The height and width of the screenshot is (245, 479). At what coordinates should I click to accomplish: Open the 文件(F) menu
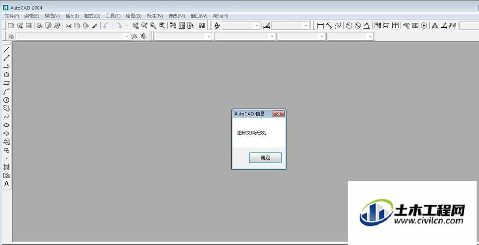(11, 16)
